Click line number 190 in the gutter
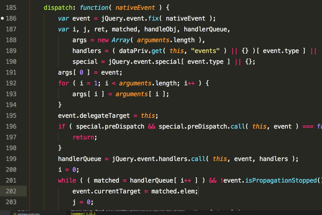 [x=11, y=61]
